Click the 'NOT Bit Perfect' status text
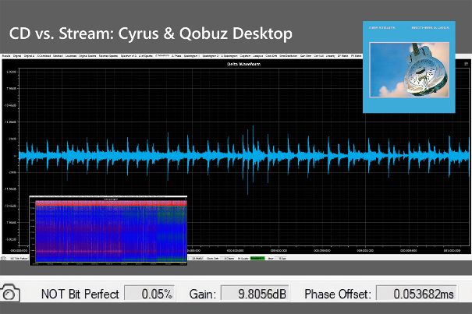 pyautogui.click(x=80, y=294)
